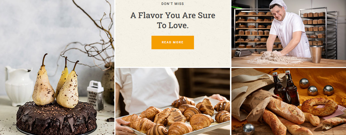This screenshot has height=135, width=346.
Task: Open the croissant tray photo
Action: pyautogui.click(x=173, y=102)
